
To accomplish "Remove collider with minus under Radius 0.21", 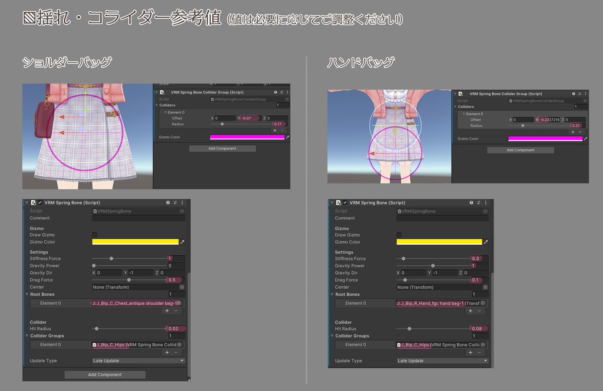I will (580, 132).
